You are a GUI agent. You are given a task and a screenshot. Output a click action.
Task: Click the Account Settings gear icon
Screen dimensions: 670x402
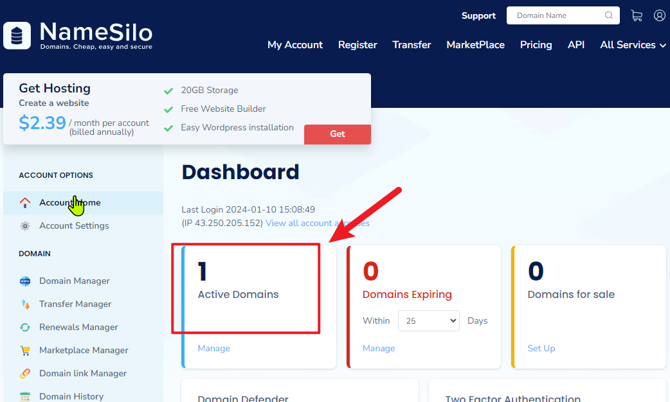click(25, 226)
